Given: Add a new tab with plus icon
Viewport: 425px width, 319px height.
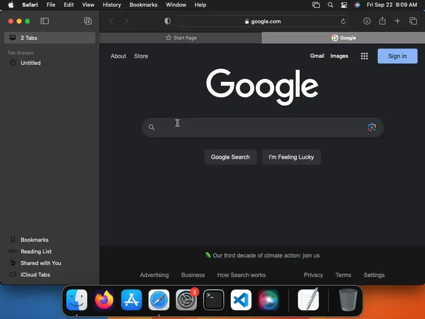Looking at the screenshot, I should 397,21.
